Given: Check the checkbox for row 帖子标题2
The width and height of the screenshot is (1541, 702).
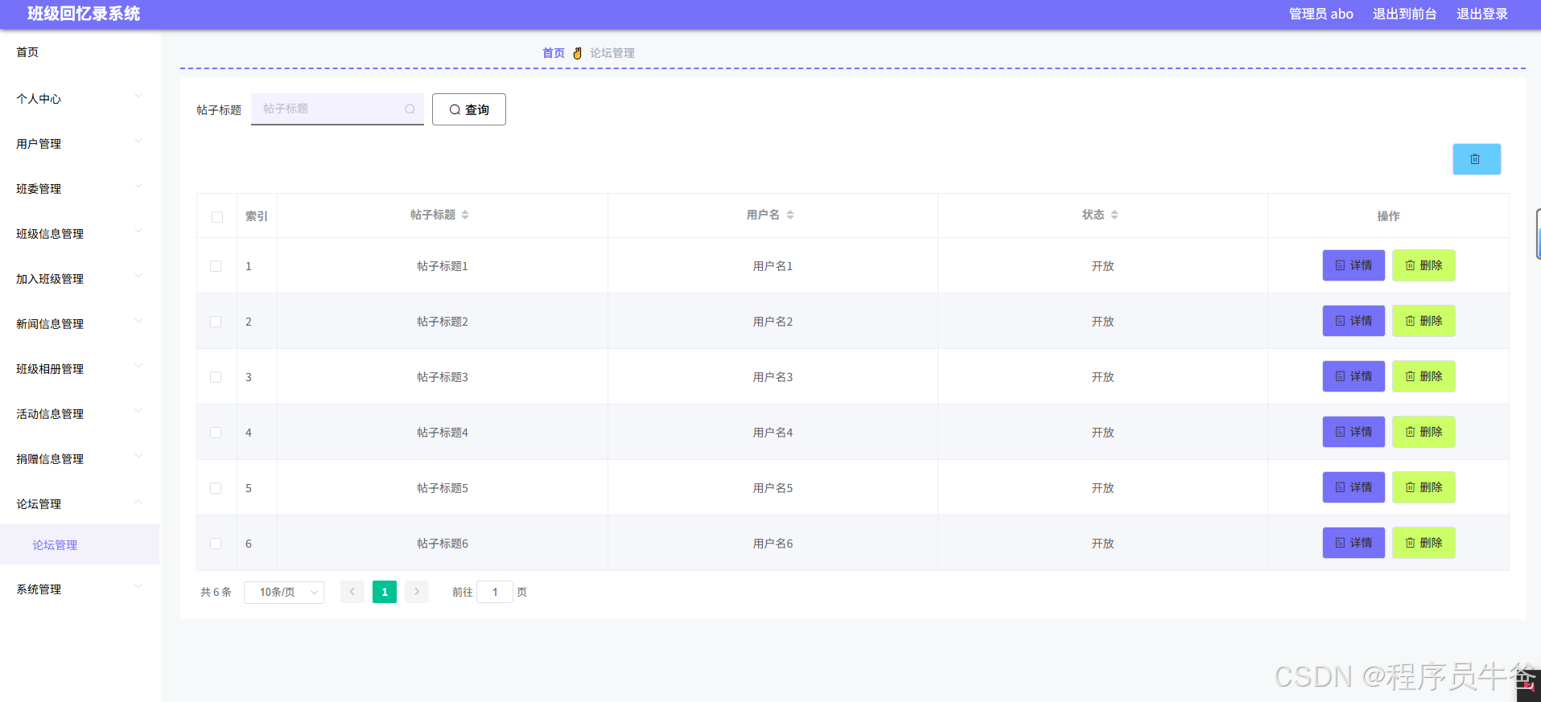Looking at the screenshot, I should (x=216, y=322).
